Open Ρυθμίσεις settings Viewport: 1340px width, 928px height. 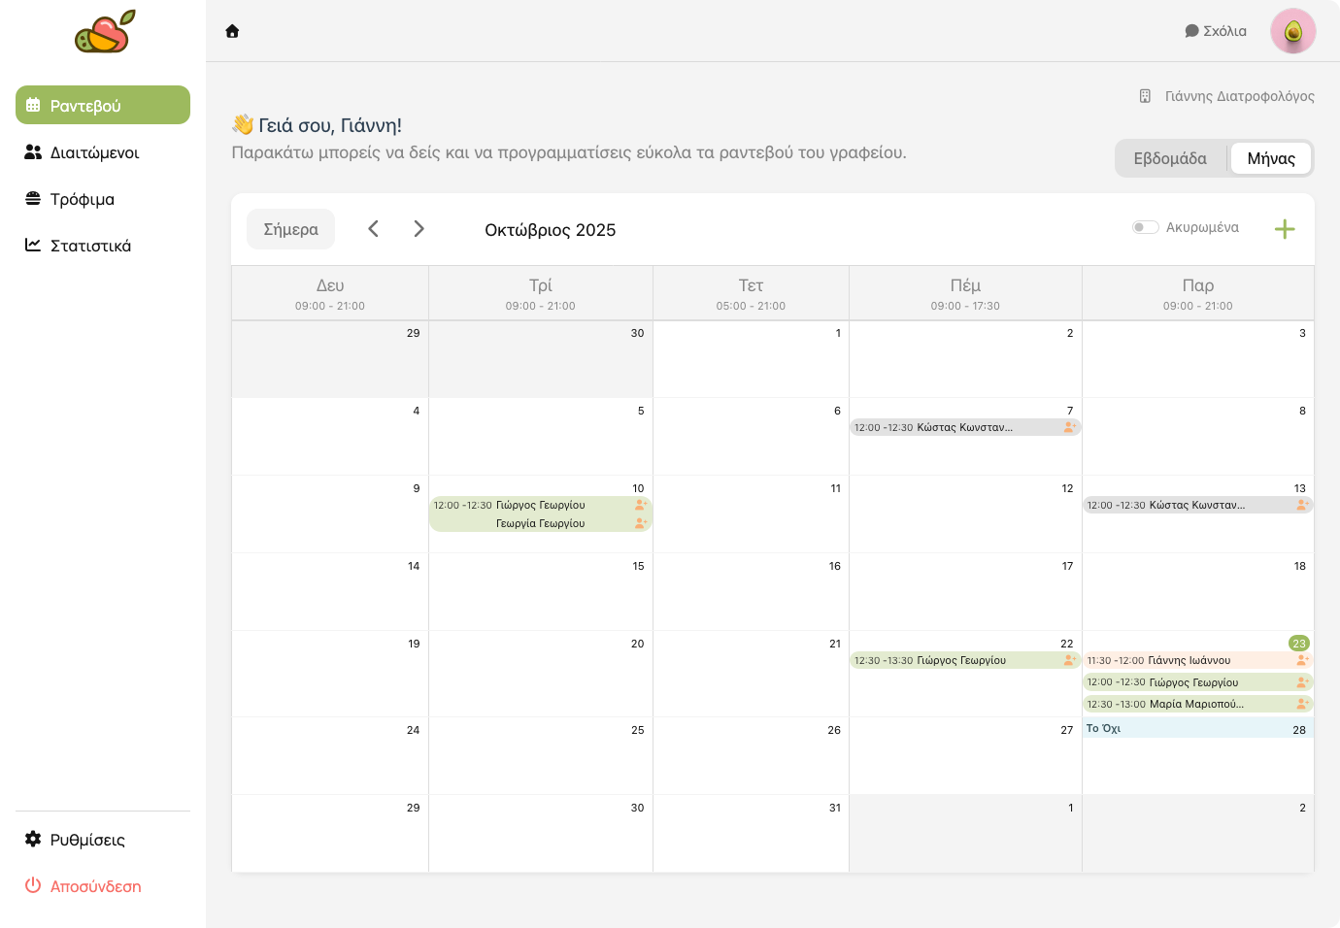(87, 840)
